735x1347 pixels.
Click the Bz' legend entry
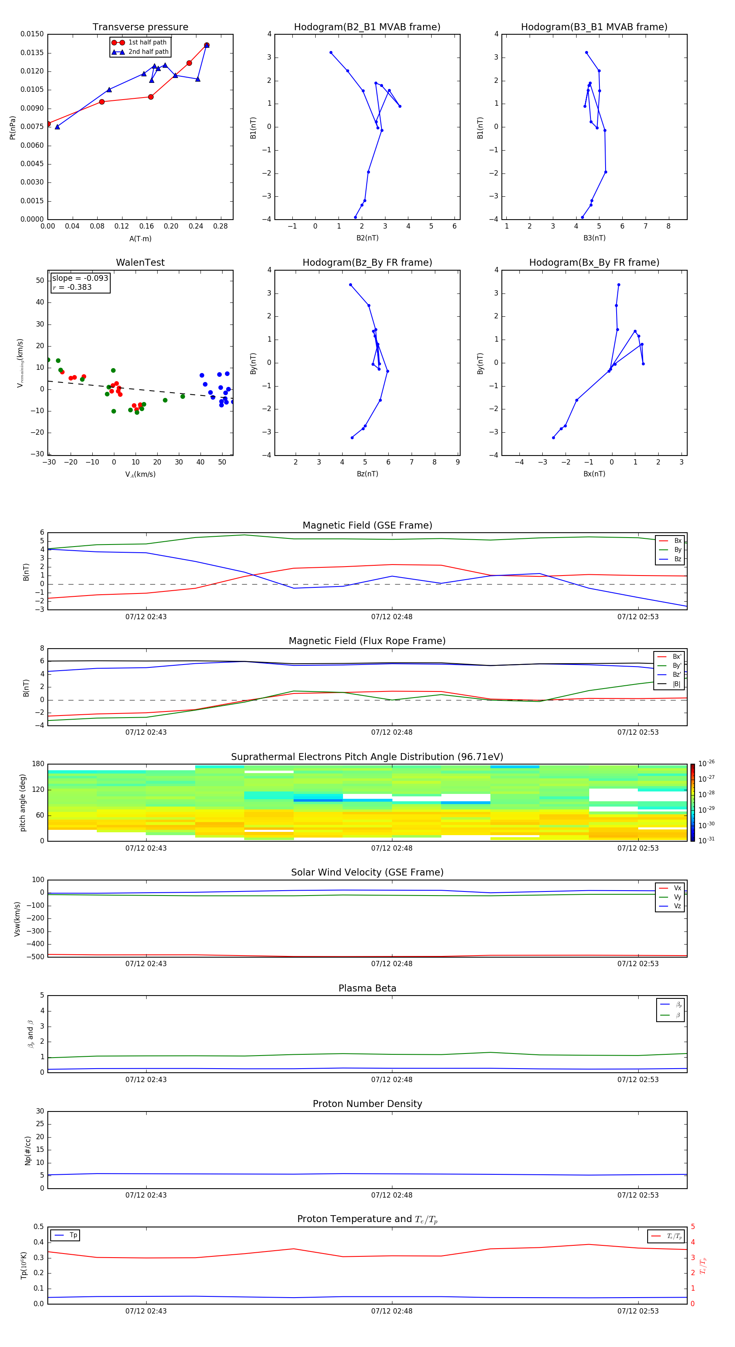[670, 675]
